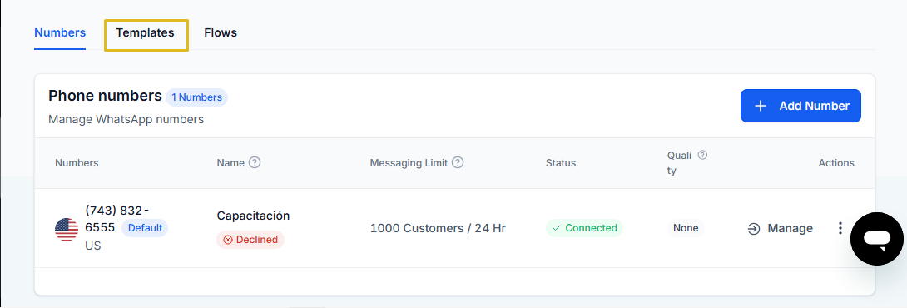Click the Connected status badge
This screenshot has height=308, width=907.
(x=584, y=228)
